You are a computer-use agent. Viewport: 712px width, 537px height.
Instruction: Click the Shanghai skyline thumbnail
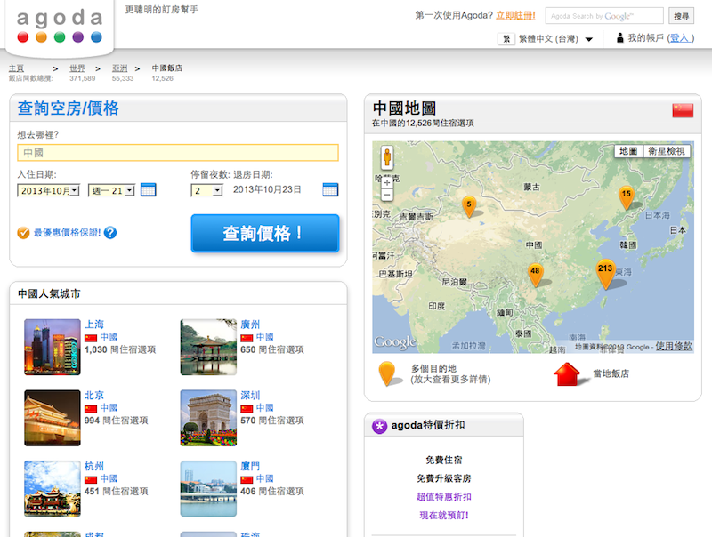click(53, 347)
